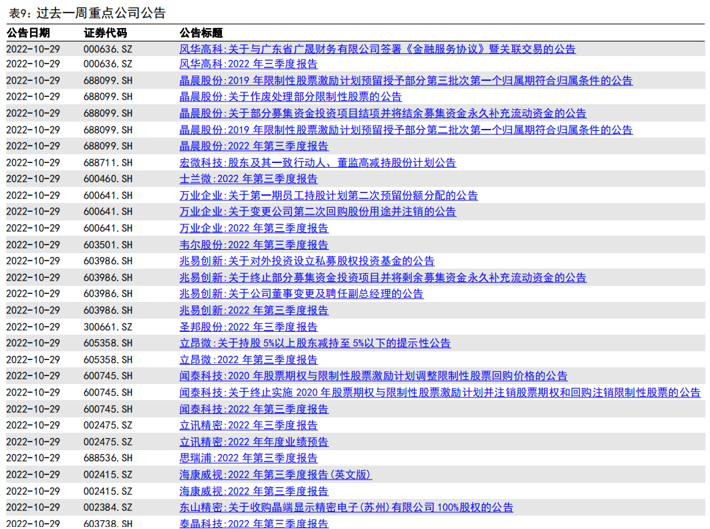710x529 pixels.
Task: Open 东山精密 收购晶端显示 100%股权 link
Action: pyautogui.click(x=346, y=507)
